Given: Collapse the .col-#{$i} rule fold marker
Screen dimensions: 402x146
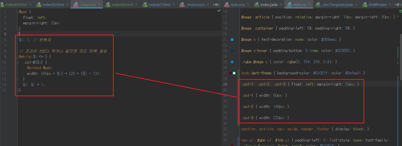Looking at the screenshot, I should point(17,62).
